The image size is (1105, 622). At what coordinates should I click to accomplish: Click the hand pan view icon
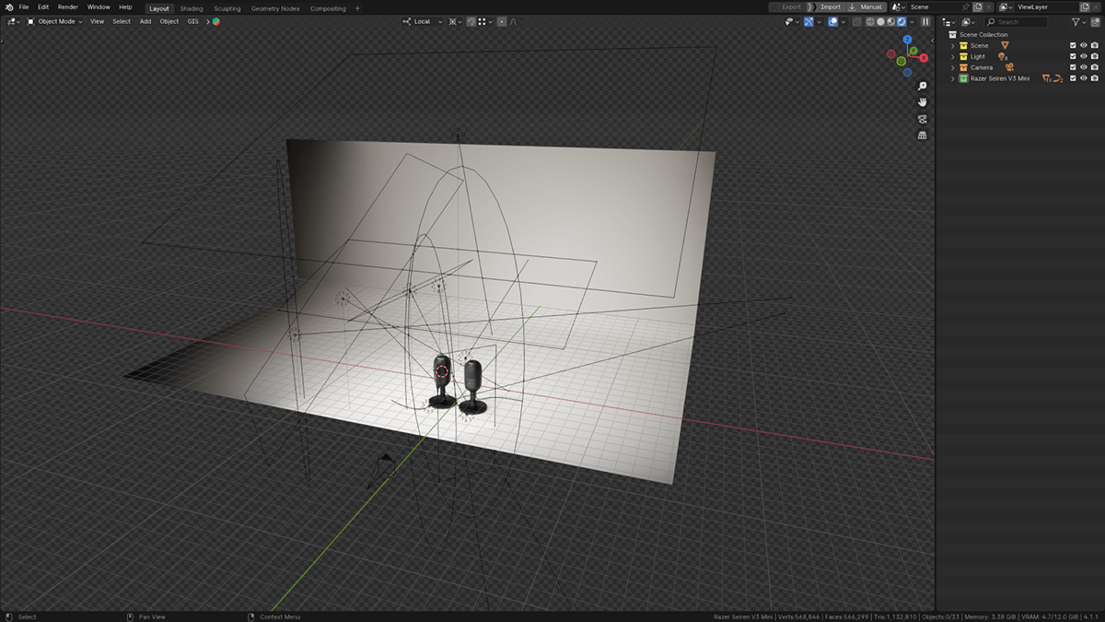coord(923,102)
